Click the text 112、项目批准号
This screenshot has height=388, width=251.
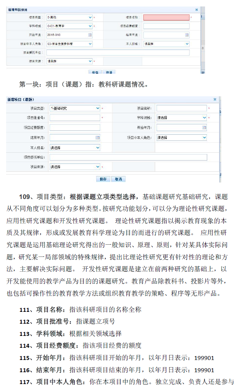point(44,322)
